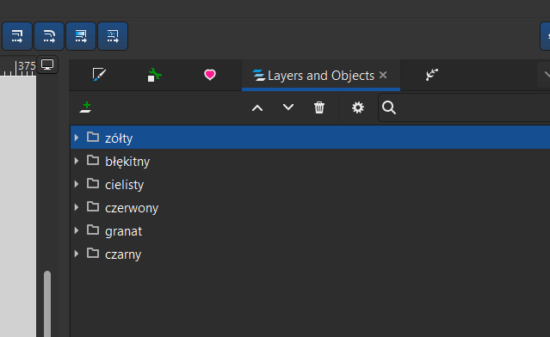Add a new layer with the plus icon
This screenshot has width=550, height=337.
click(85, 107)
